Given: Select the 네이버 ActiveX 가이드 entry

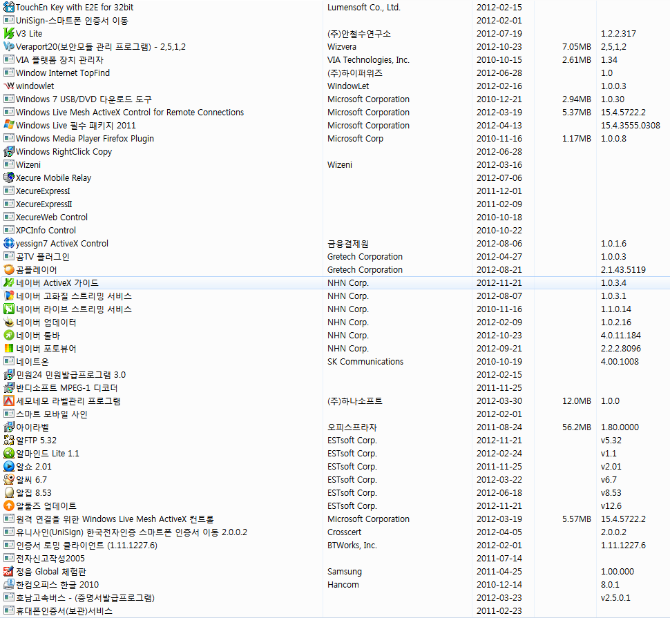Looking at the screenshot, I should [x=57, y=282].
